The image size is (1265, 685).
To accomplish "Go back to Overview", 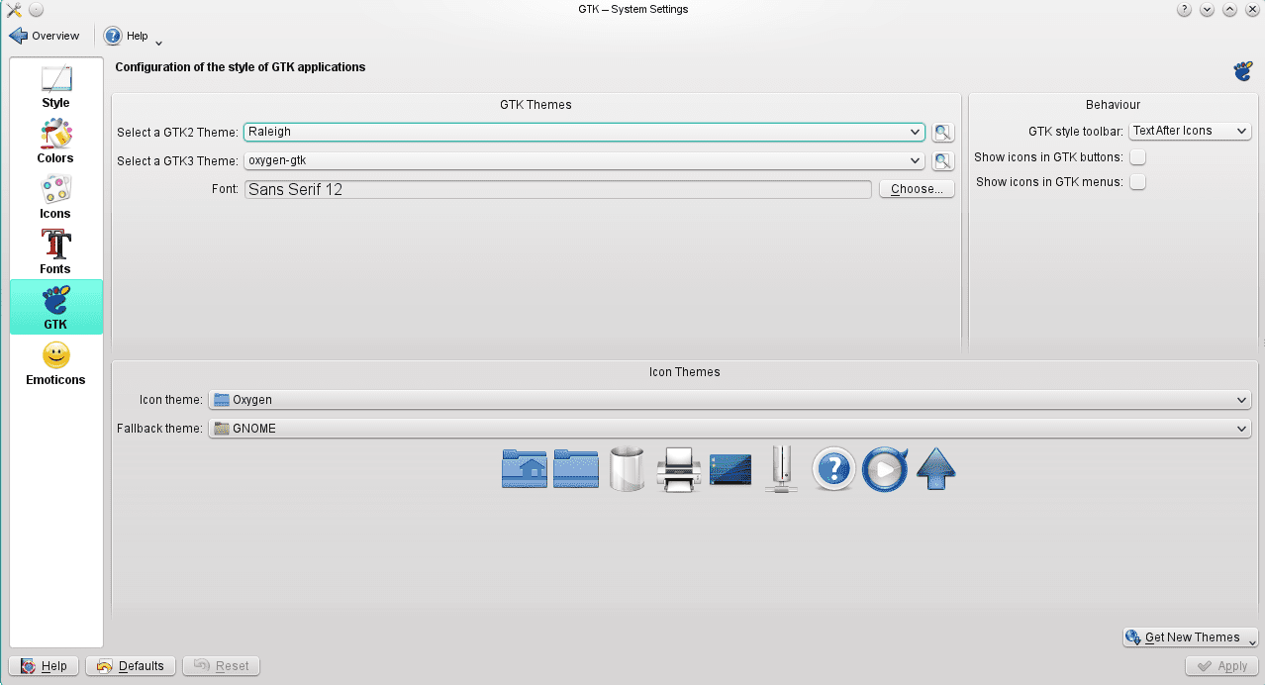I will coord(45,36).
